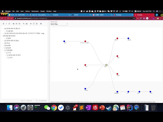
Task: Open System Preferences from the Dock
Action: (30, 108)
